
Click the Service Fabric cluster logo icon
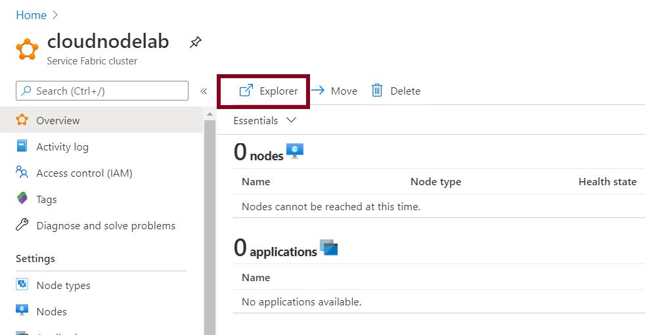(27, 49)
